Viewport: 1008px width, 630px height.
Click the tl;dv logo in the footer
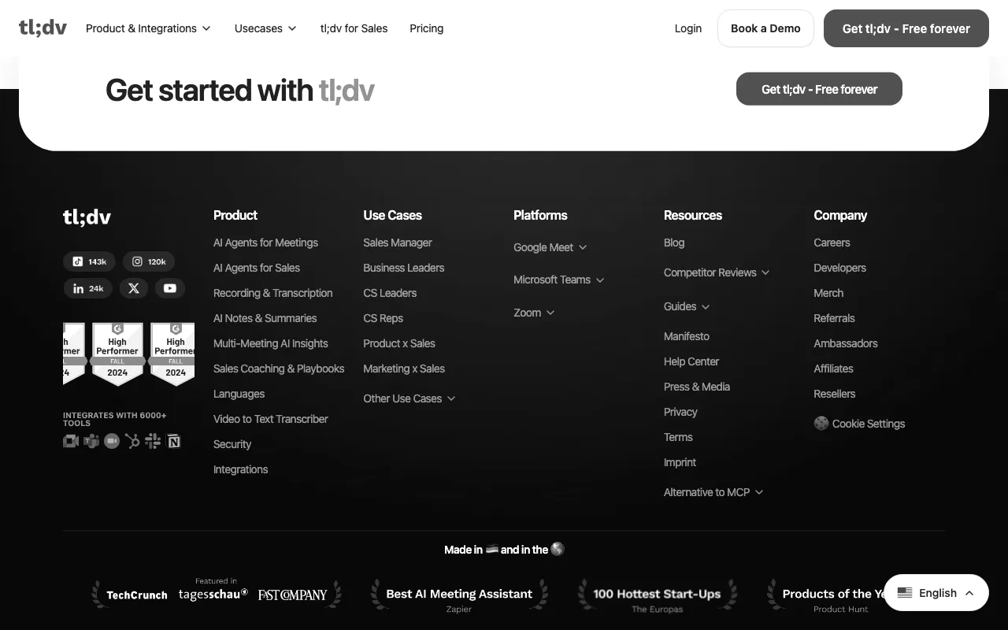[x=87, y=217]
